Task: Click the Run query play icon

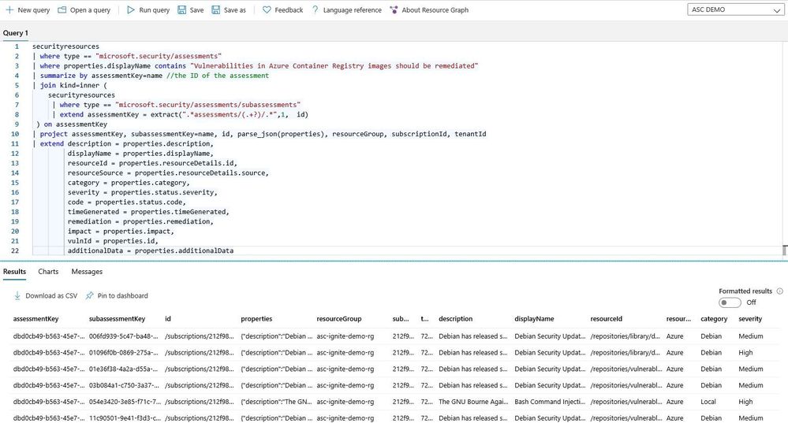Action: [131, 10]
